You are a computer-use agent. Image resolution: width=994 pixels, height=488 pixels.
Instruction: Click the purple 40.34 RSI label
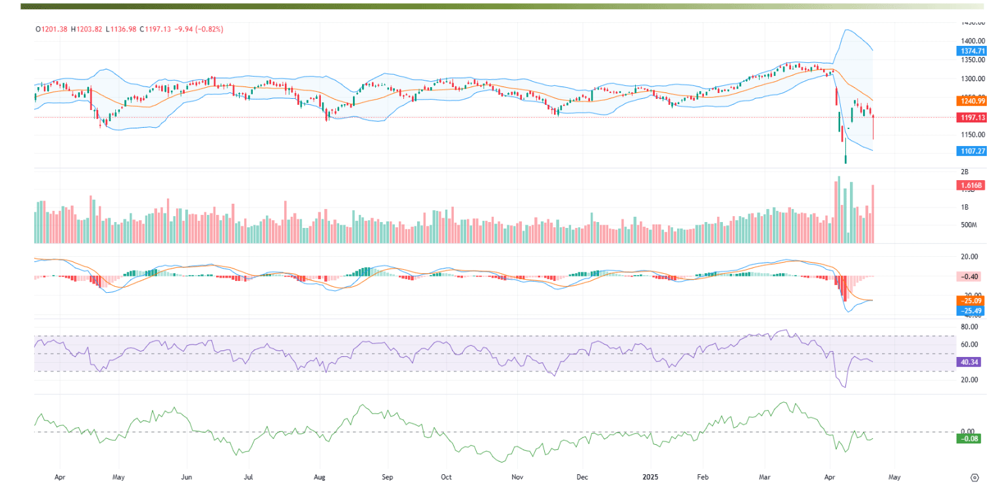pos(968,362)
